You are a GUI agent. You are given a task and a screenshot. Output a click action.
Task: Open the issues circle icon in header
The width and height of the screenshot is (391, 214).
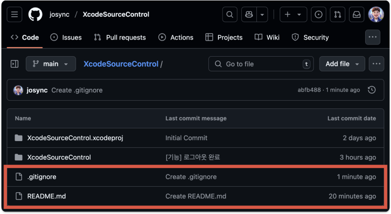[319, 15]
